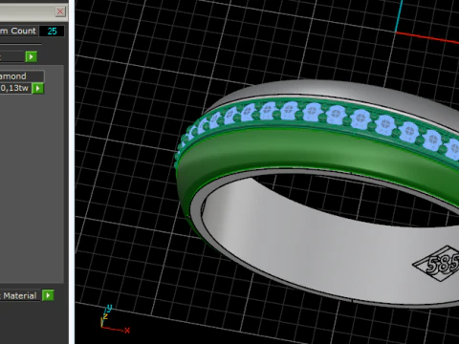This screenshot has width=459, height=344.
Task: Click the Gem Count label
Action: point(18,32)
